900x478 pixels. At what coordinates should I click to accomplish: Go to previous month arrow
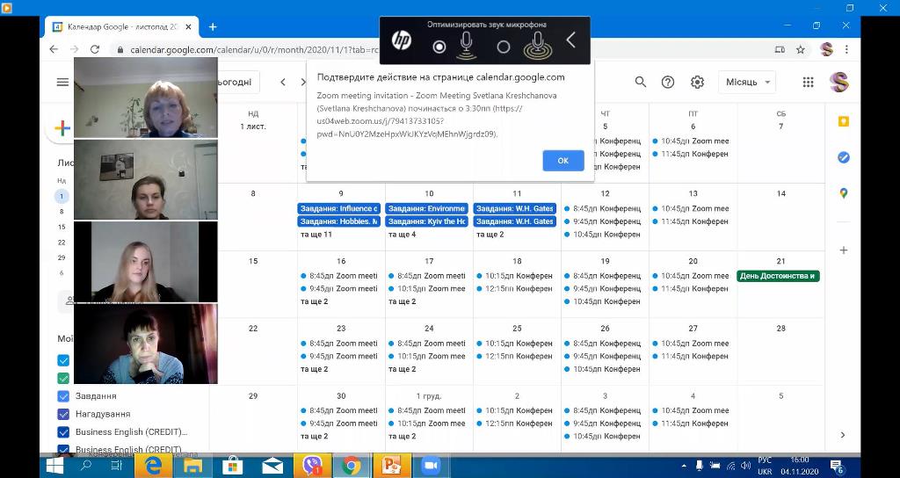[283, 82]
